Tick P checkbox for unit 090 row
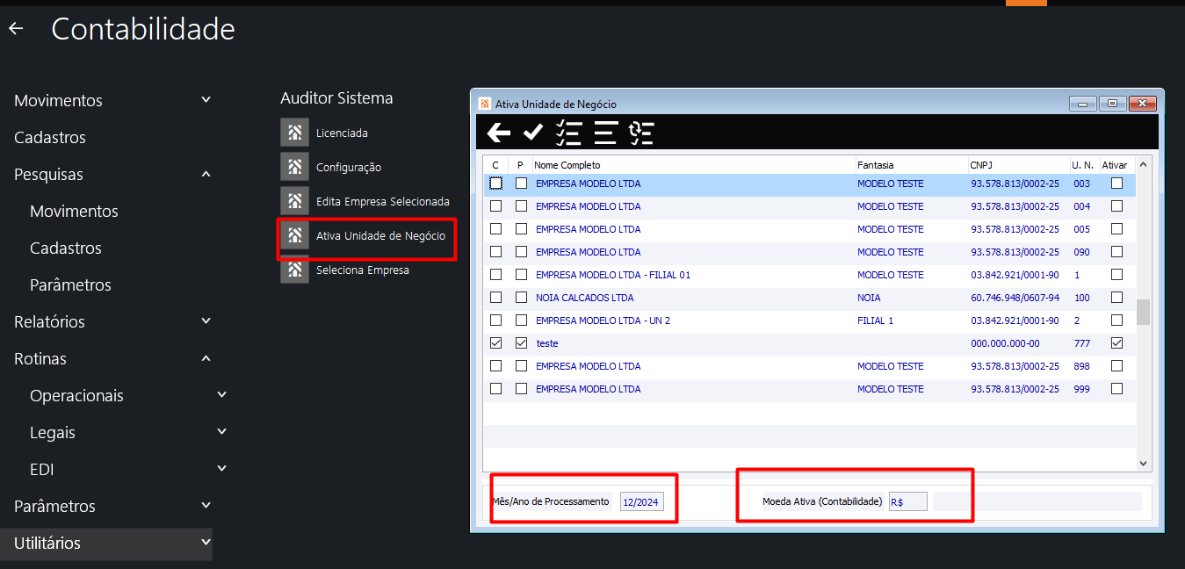Screen dimensions: 1185x569 [x=522, y=252]
